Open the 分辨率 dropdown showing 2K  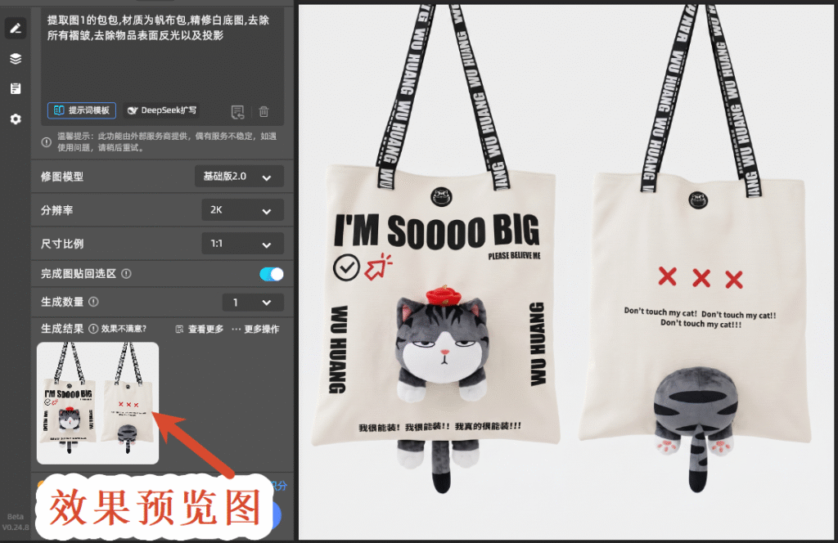[x=242, y=210]
